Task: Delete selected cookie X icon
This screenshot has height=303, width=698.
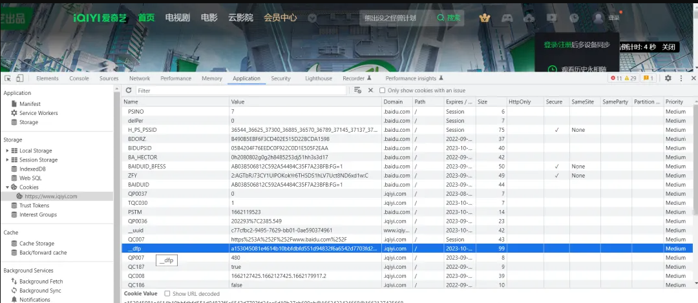Action: (370, 90)
